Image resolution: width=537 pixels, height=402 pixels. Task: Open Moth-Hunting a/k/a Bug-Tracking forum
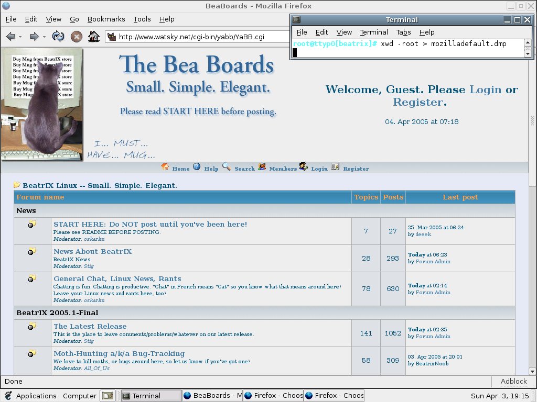[x=119, y=353]
